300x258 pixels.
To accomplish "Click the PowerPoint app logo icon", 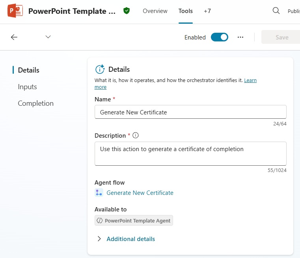I will 15,11.
